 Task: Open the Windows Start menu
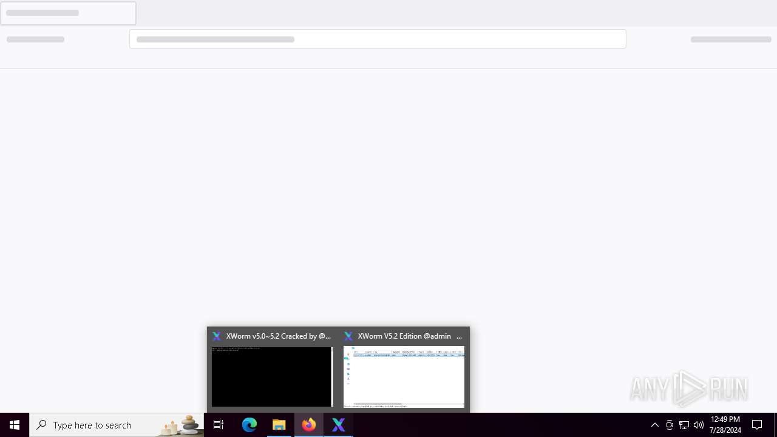(x=15, y=425)
